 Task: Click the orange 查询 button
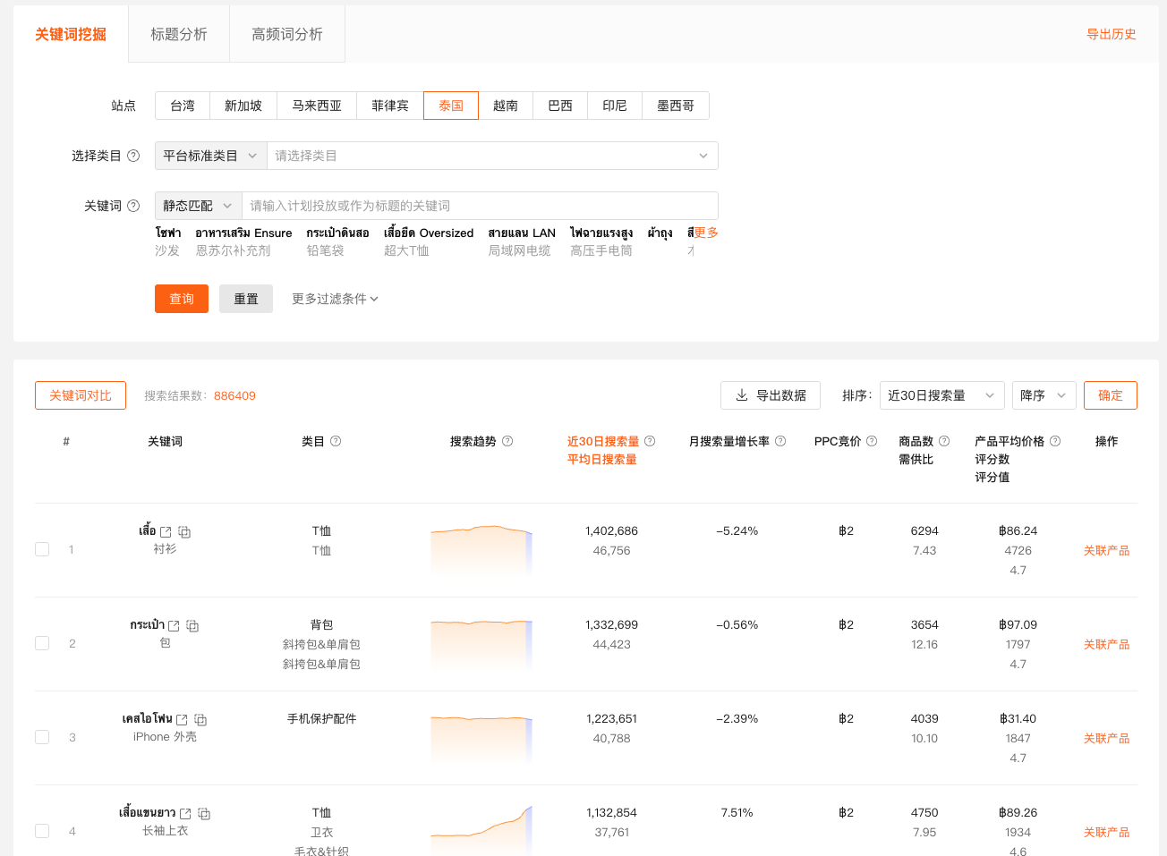coord(182,299)
